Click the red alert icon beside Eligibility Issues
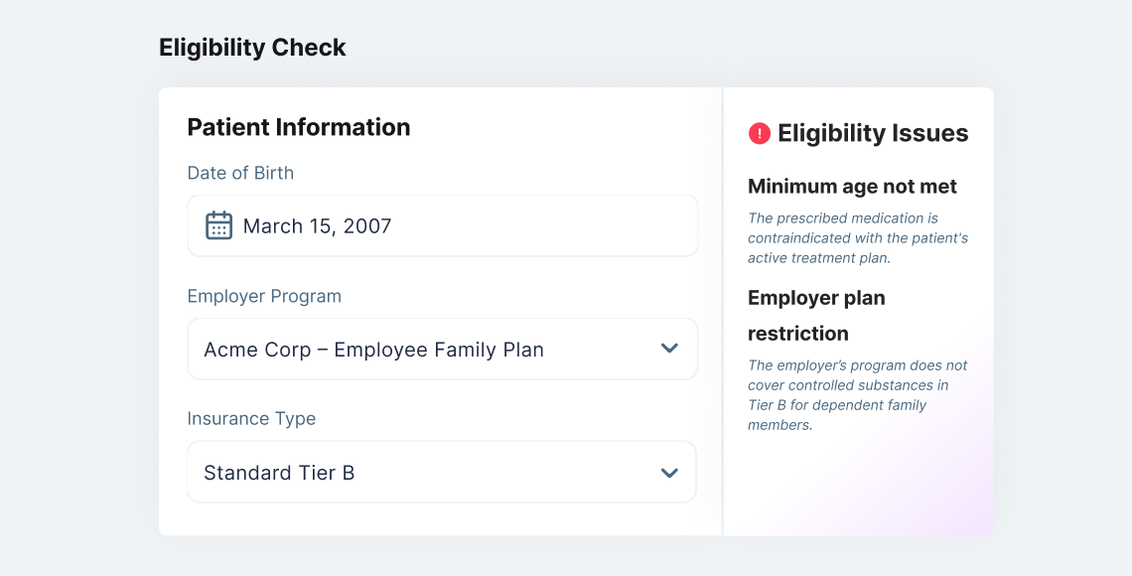 point(759,132)
